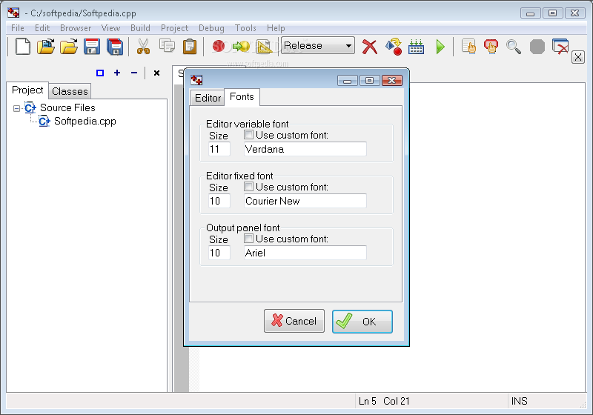Viewport: 593px width, 415px height.
Task: Cut selection with the scissors icon
Action: pos(143,47)
